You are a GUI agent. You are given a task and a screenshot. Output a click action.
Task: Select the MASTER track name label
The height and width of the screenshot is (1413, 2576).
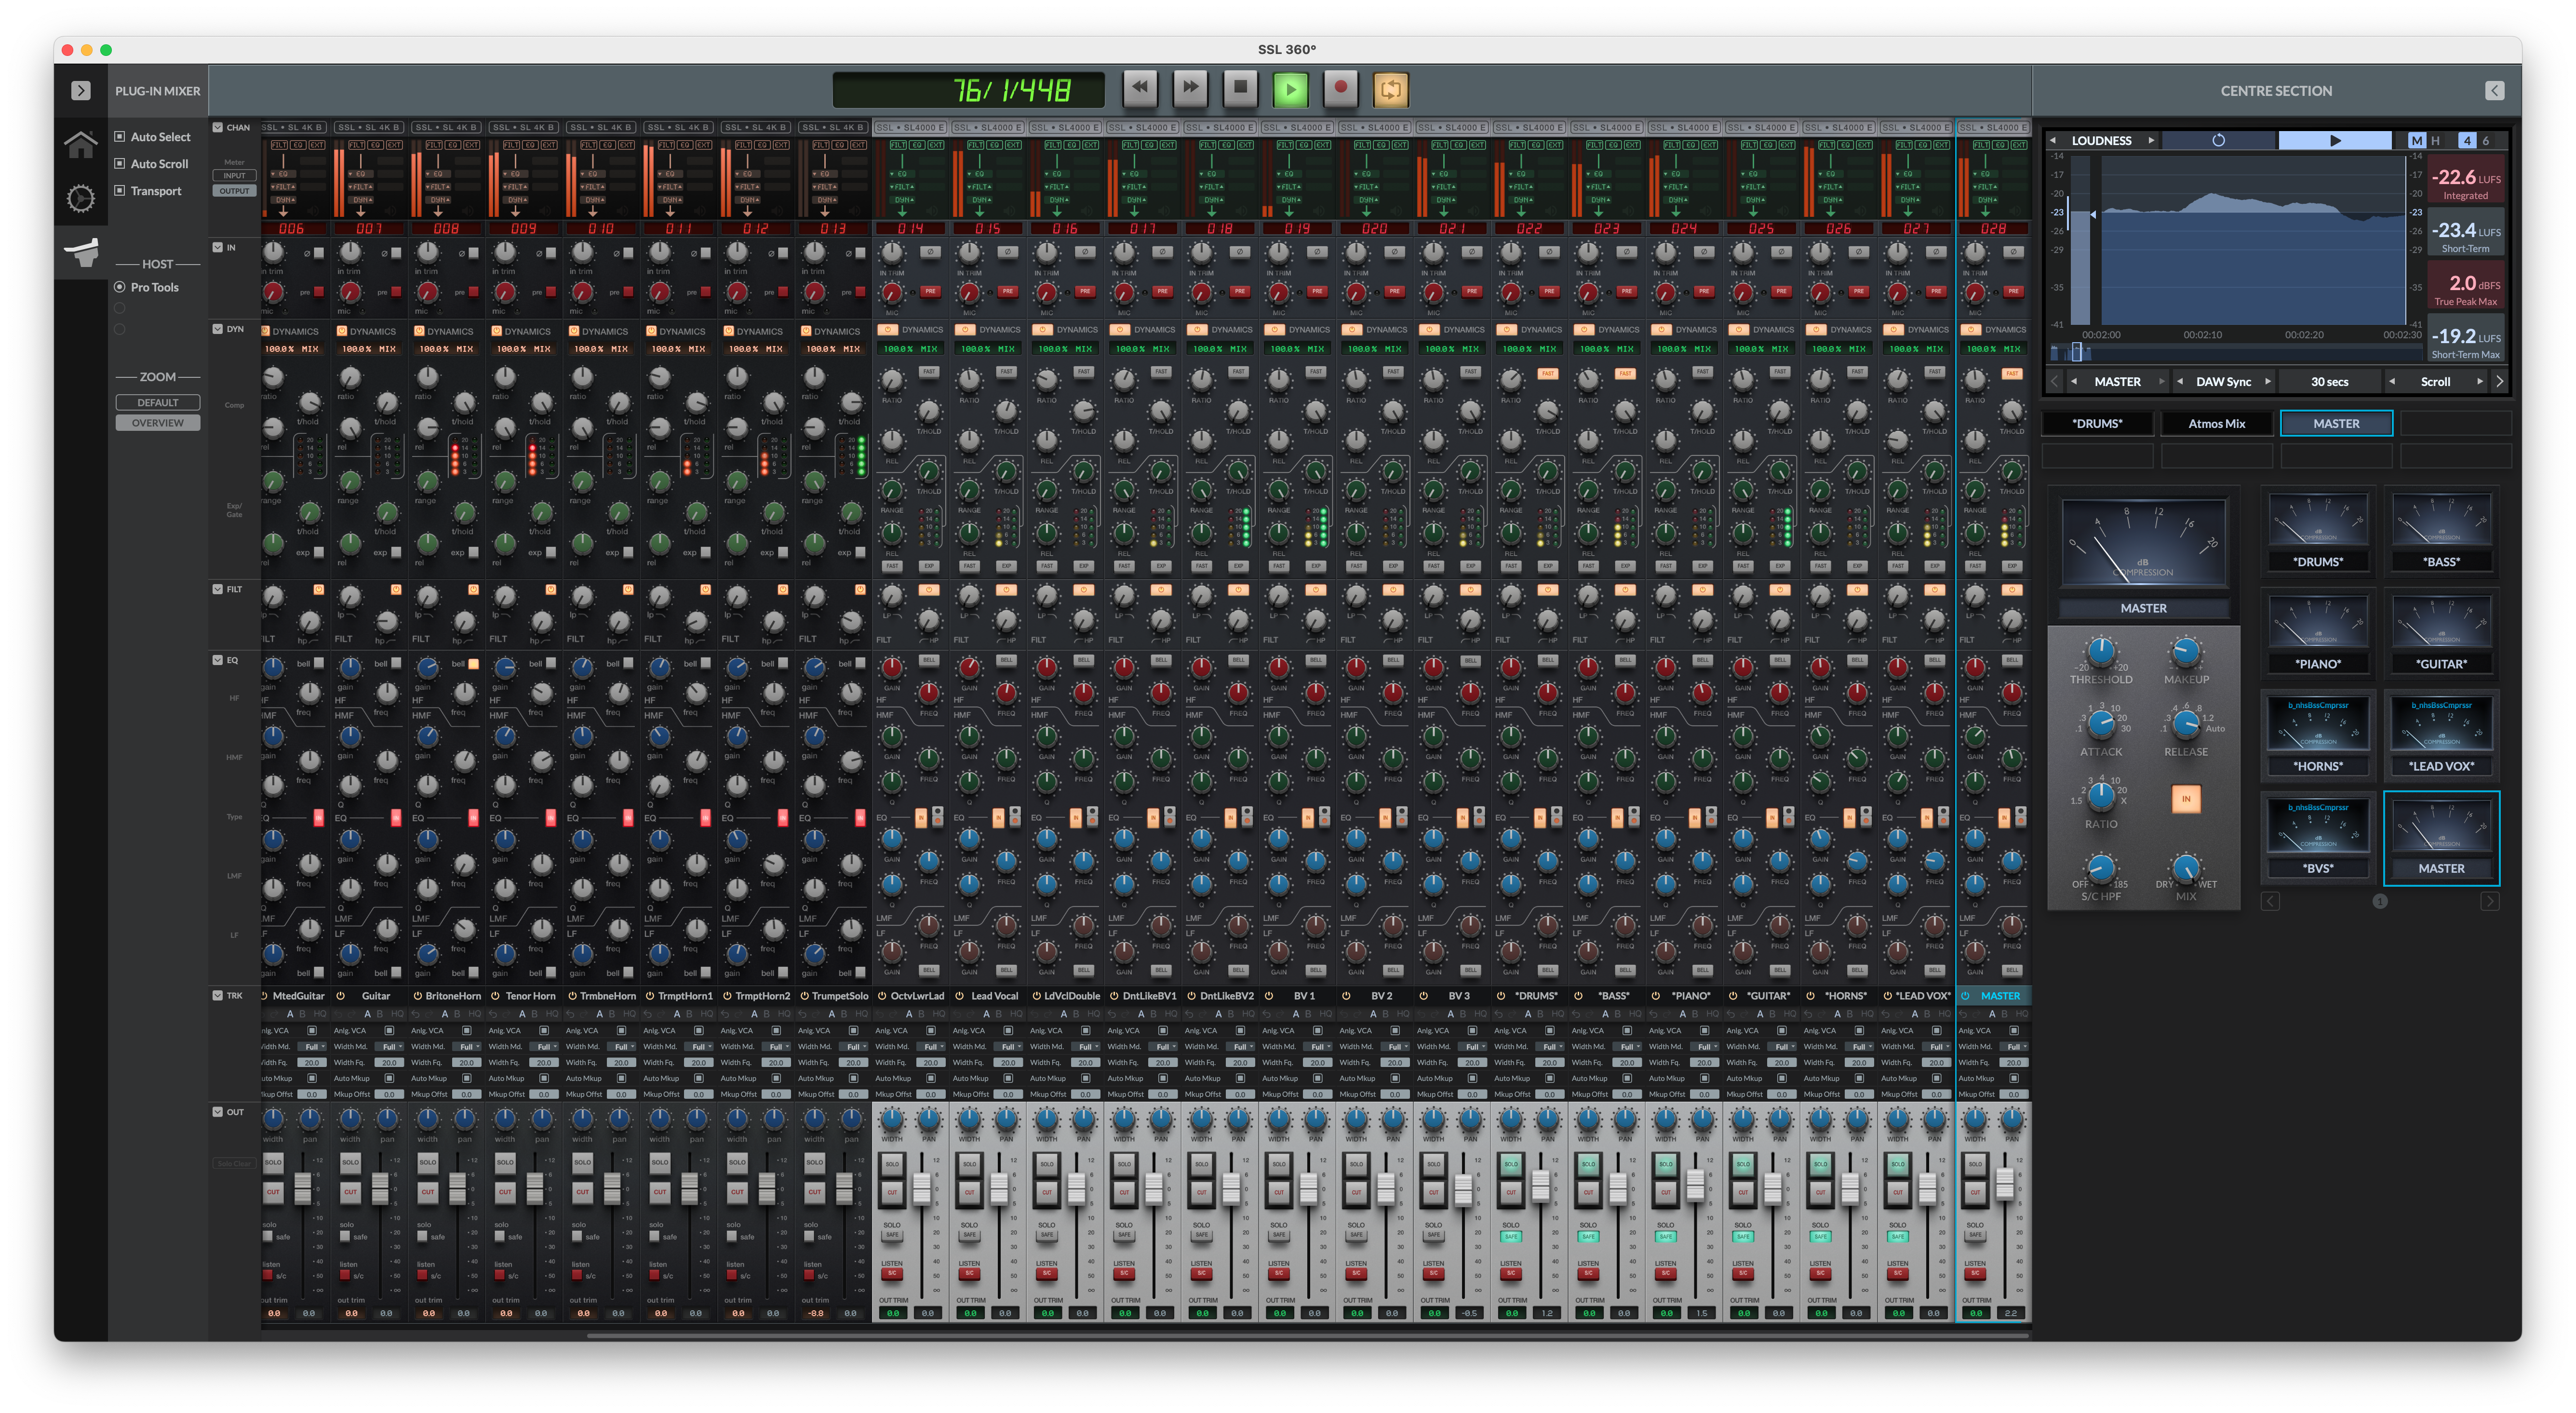(x=2000, y=996)
